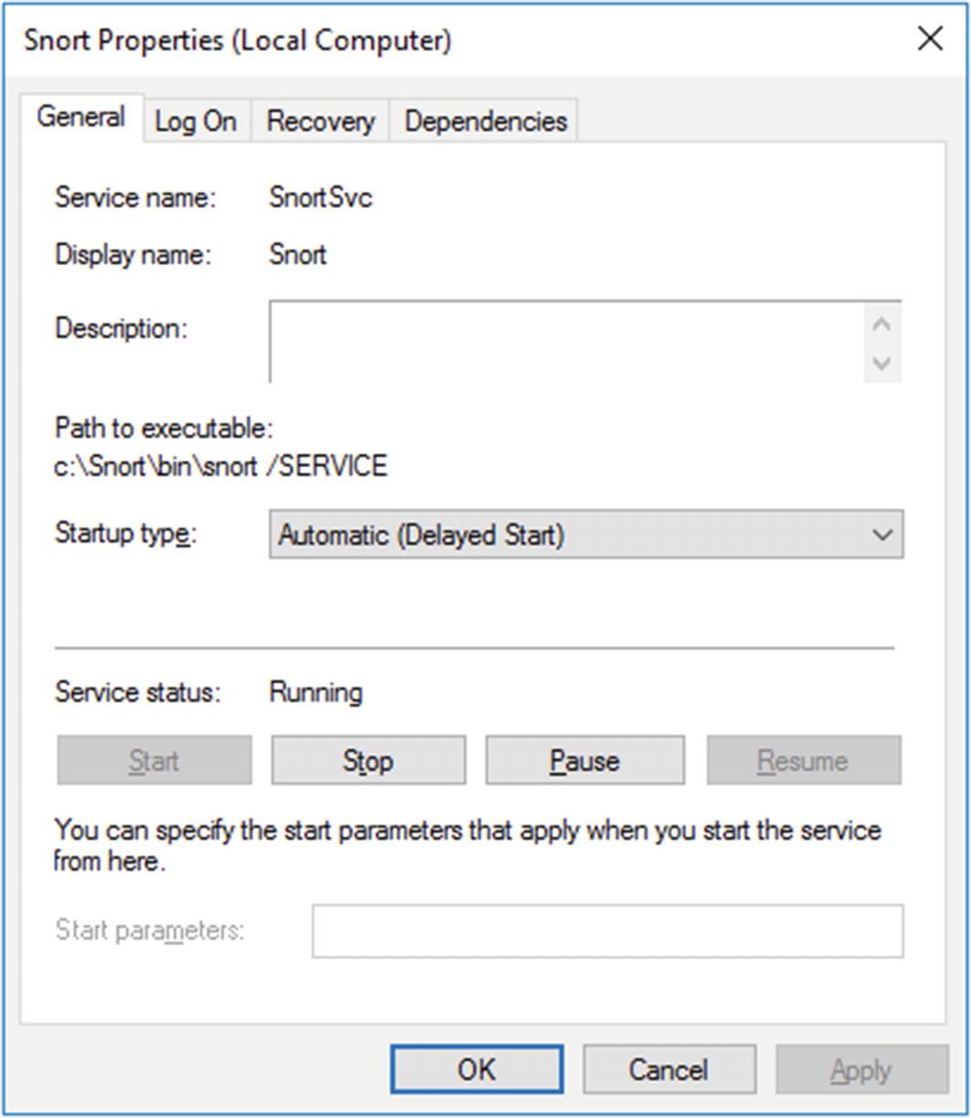Viewport: 971px width, 1118px height.
Task: Open the Dependencies tab
Action: 485,121
